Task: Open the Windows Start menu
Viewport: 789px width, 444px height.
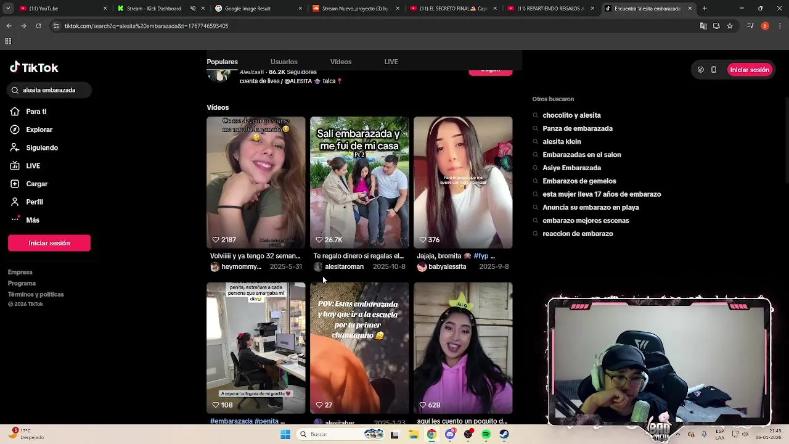Action: [x=285, y=434]
